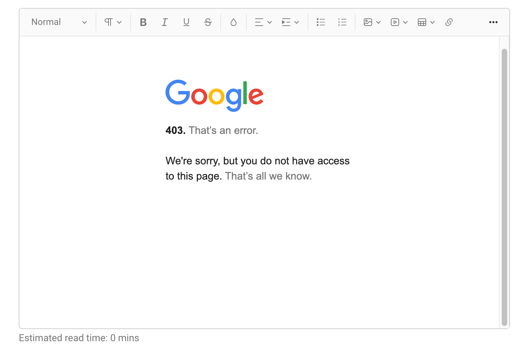Expand the chevron next to the pilcrow icon

click(x=119, y=22)
